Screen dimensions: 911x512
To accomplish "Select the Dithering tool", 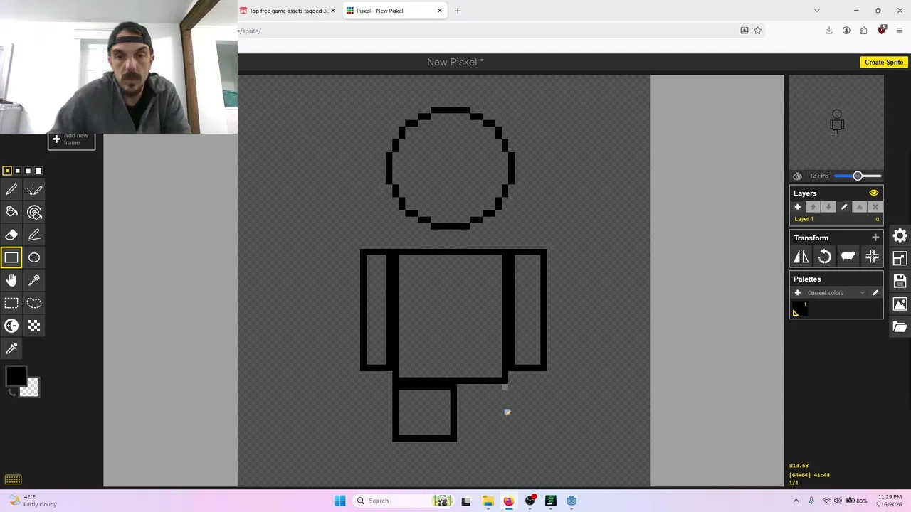I will [34, 326].
